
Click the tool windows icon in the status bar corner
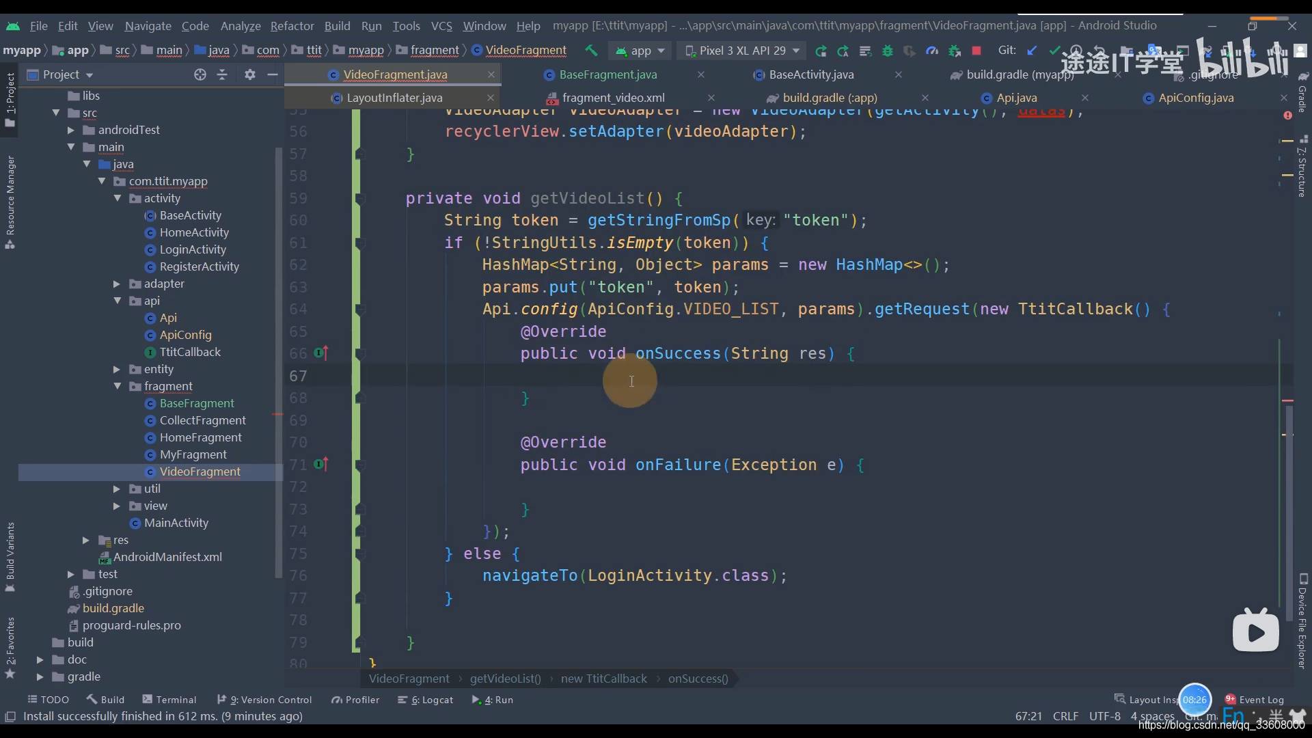coord(10,716)
